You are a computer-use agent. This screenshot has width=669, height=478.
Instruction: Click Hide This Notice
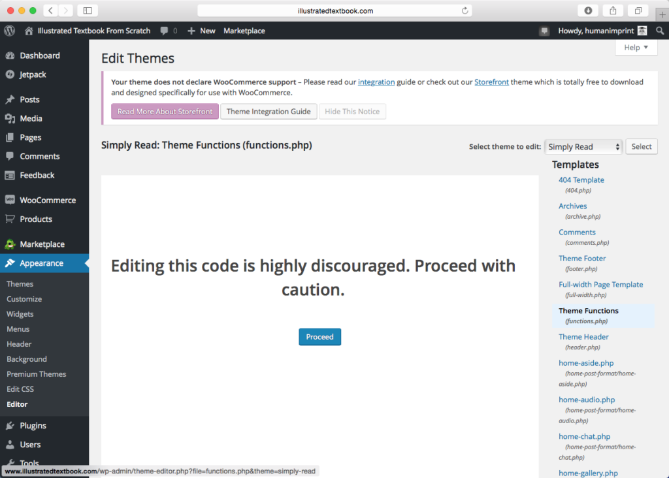tap(352, 111)
